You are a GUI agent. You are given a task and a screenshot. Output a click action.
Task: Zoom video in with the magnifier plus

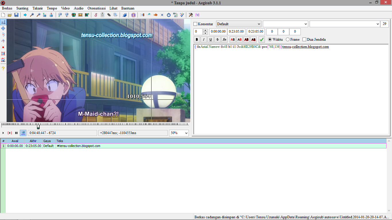[32, 15]
